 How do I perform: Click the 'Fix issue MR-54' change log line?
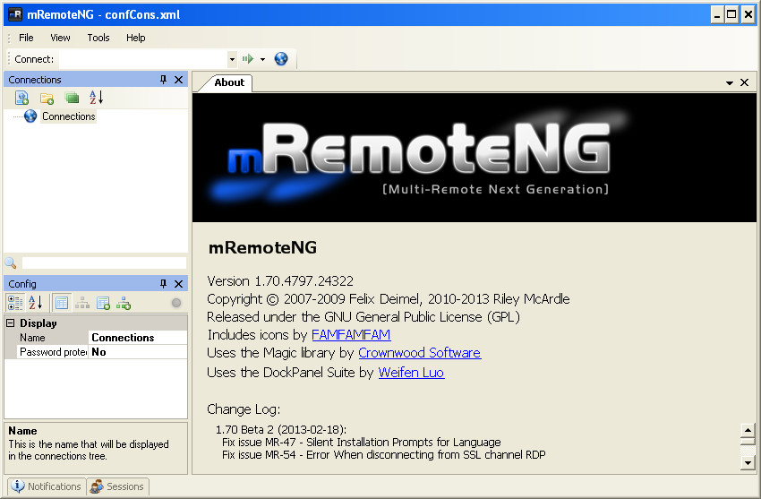(383, 455)
